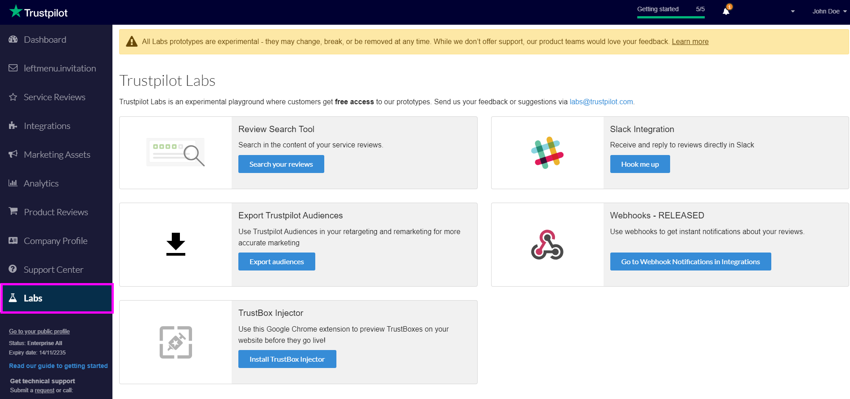Click the labs@trustpilot.com email link
This screenshot has height=399, width=850.
[x=601, y=102]
